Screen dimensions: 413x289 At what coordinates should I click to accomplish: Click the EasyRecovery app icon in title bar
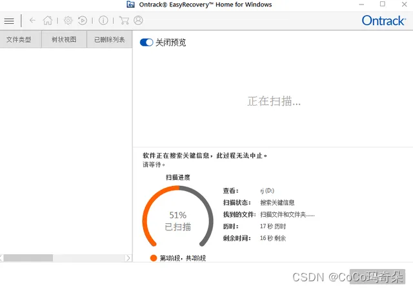click(130, 5)
